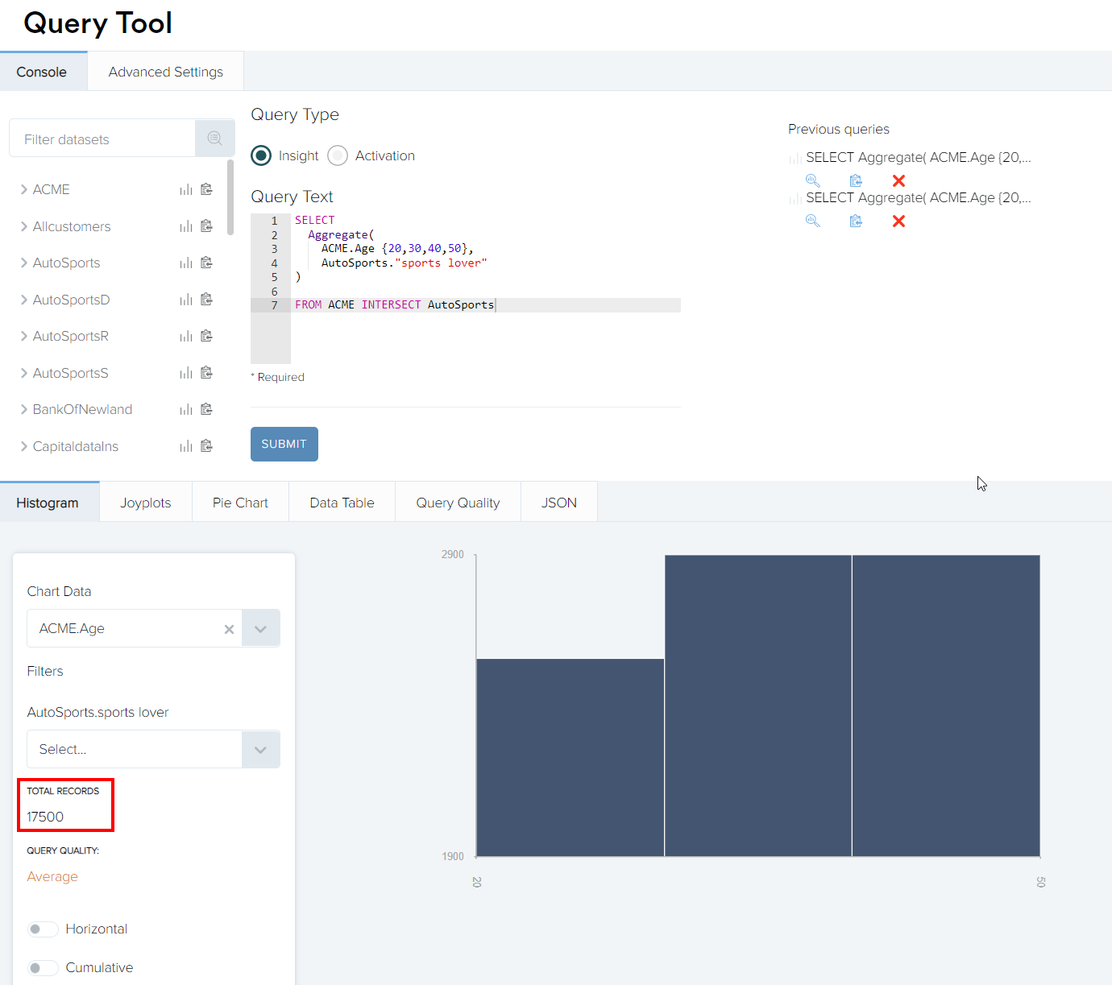Viewport: 1112px width, 985px height.
Task: Select the Insight query type radio
Action: tap(261, 155)
